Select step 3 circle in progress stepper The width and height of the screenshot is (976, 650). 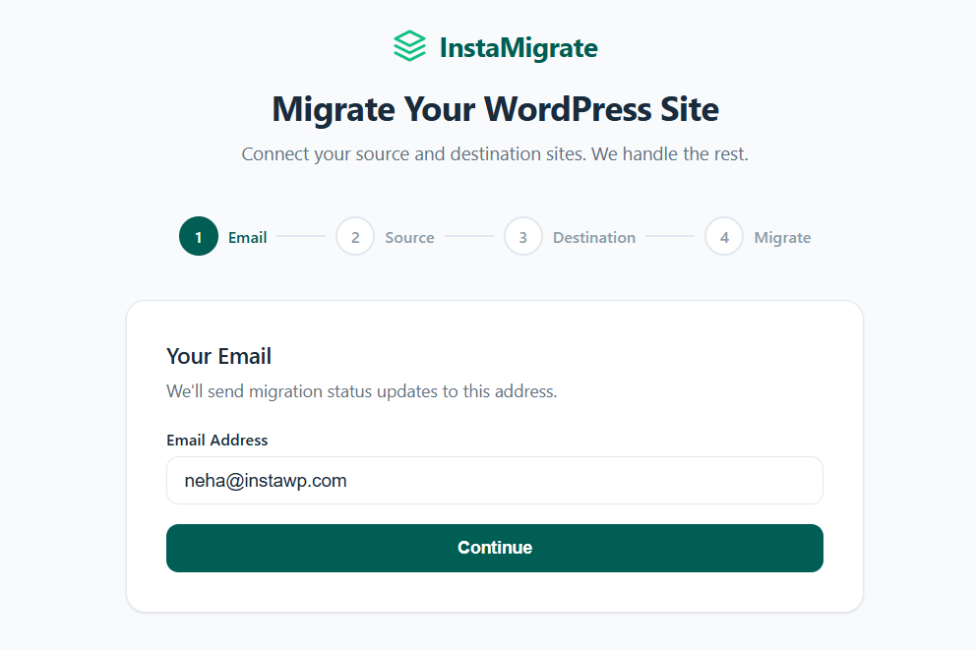(x=522, y=236)
